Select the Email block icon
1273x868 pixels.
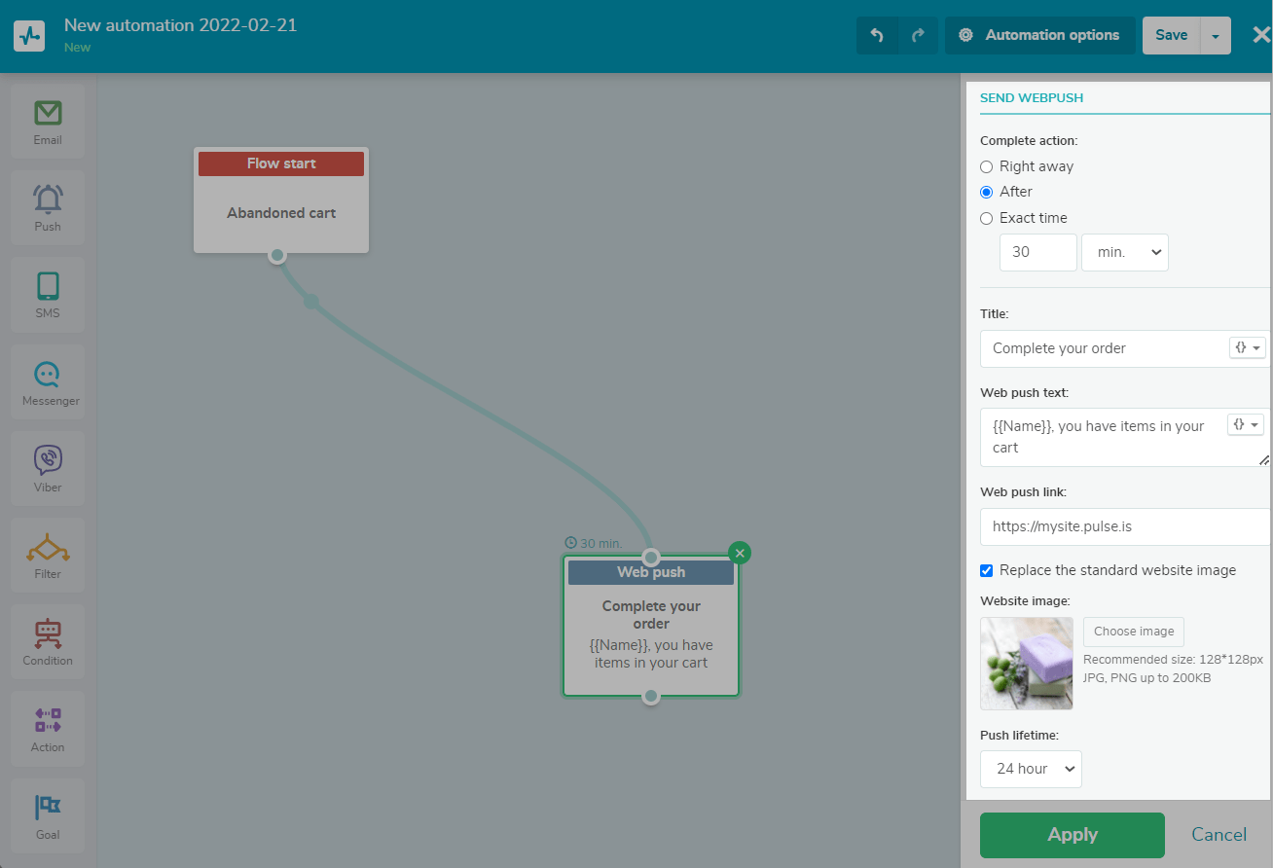tap(48, 122)
